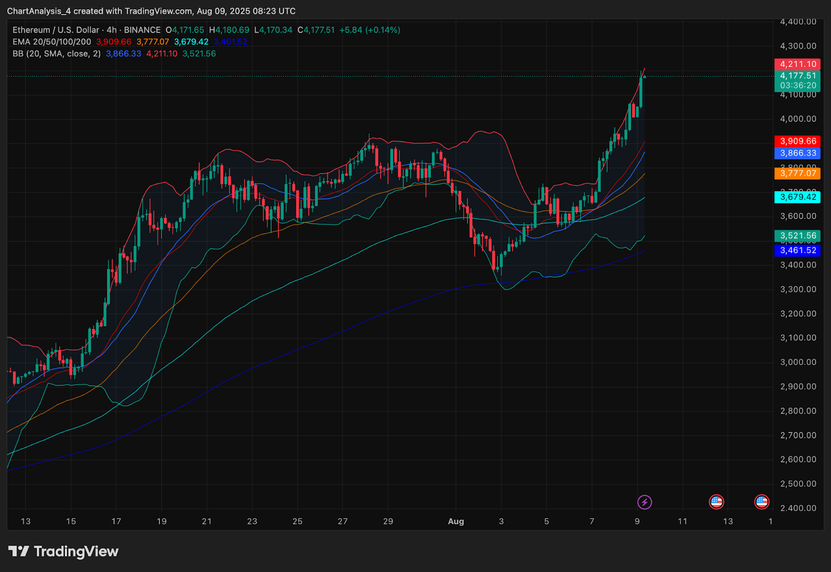Viewport: 831px width, 572px height.
Task: Click the Aug label on the time axis
Action: (x=455, y=522)
